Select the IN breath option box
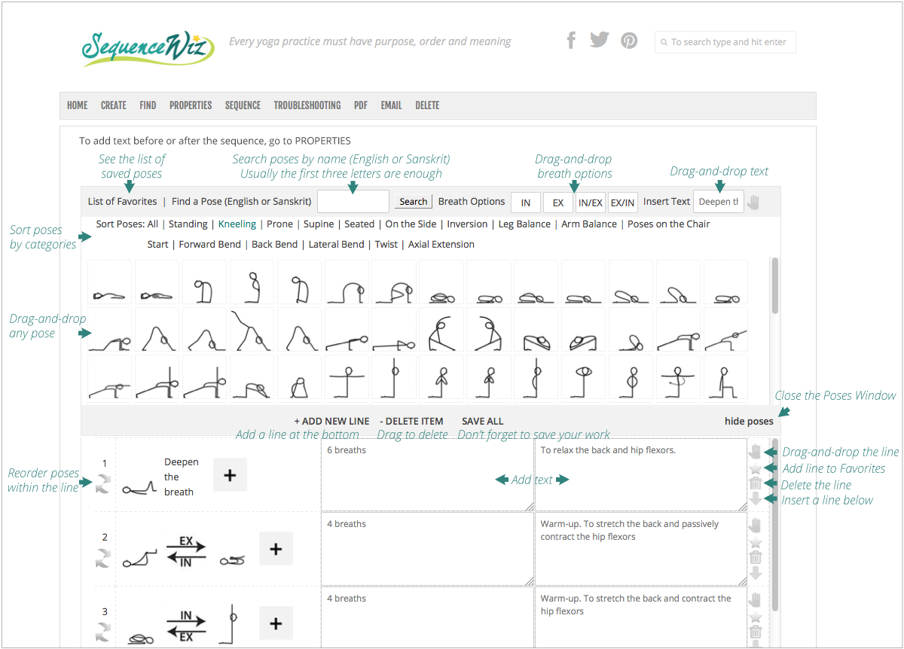This screenshot has width=904, height=649. (526, 203)
